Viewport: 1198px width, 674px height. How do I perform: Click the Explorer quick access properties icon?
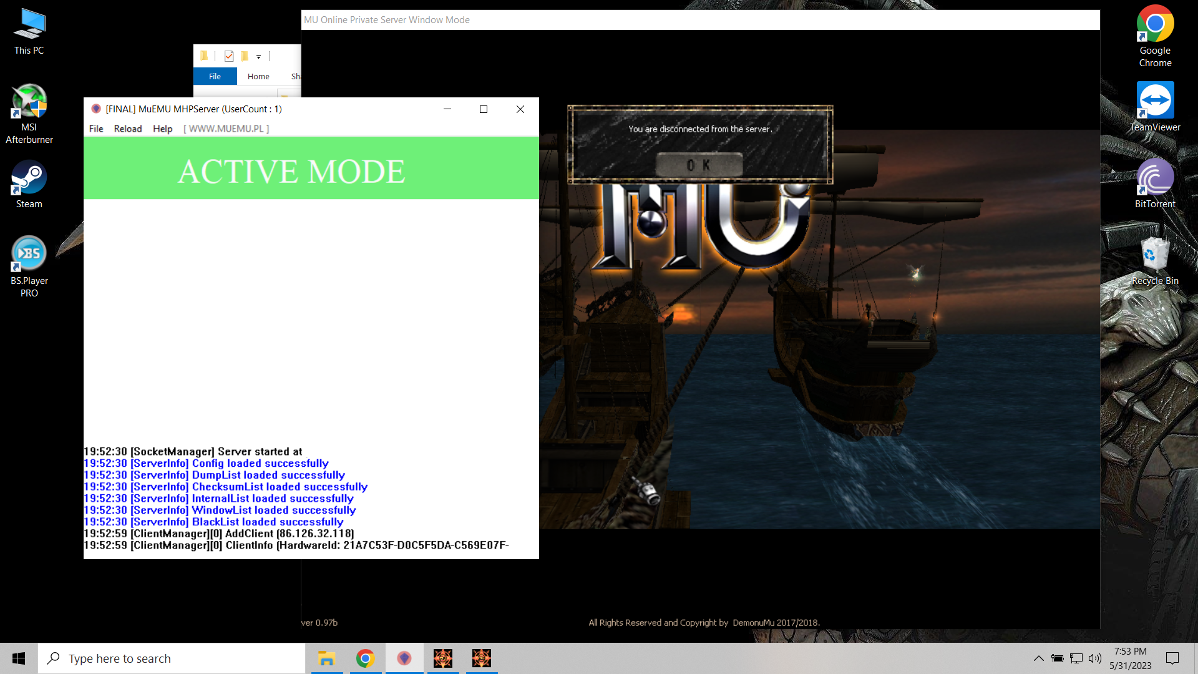(229, 56)
